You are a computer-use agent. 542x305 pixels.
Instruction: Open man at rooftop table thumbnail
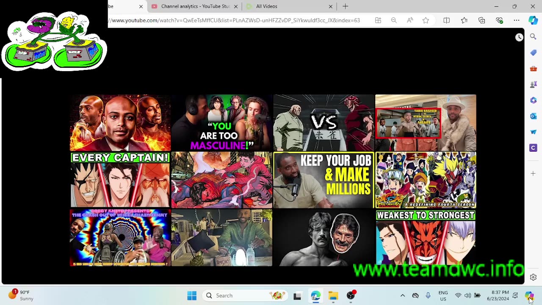[x=222, y=238]
